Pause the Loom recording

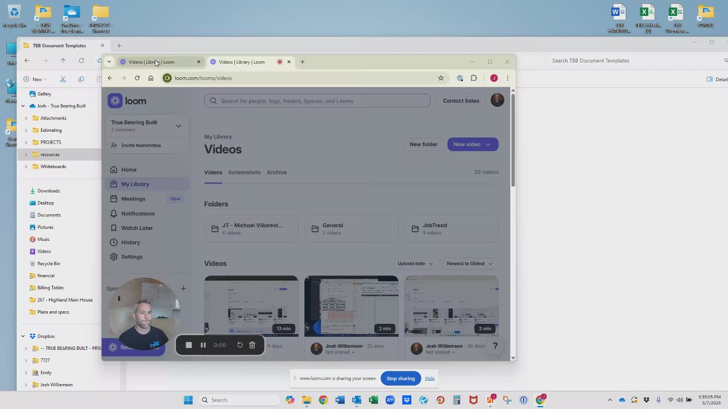pyautogui.click(x=203, y=345)
